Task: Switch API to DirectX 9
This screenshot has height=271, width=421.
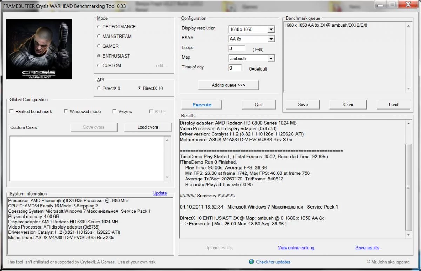Action: click(x=99, y=88)
